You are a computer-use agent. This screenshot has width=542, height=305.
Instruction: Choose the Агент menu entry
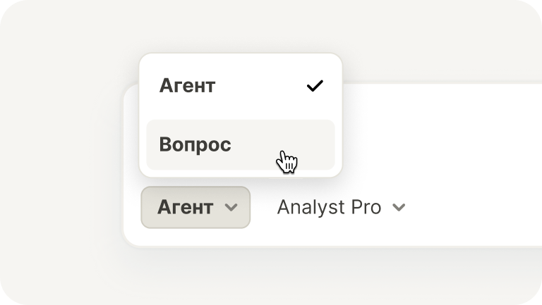coord(188,86)
